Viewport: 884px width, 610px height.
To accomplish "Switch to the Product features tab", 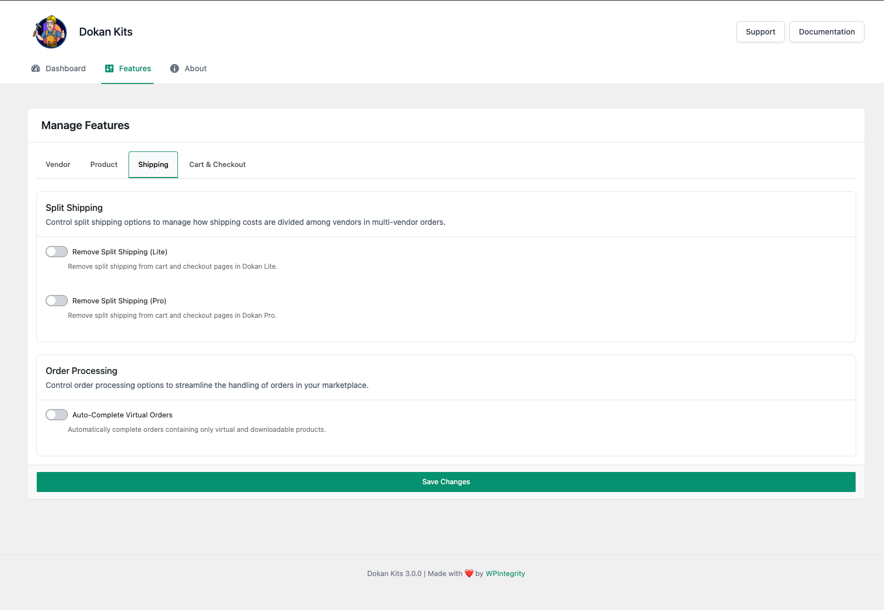I will coord(104,165).
